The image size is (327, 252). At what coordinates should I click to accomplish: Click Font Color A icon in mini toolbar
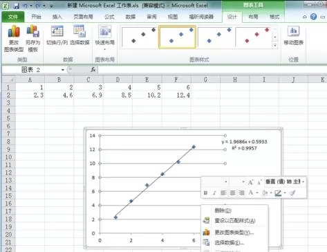[251, 192]
